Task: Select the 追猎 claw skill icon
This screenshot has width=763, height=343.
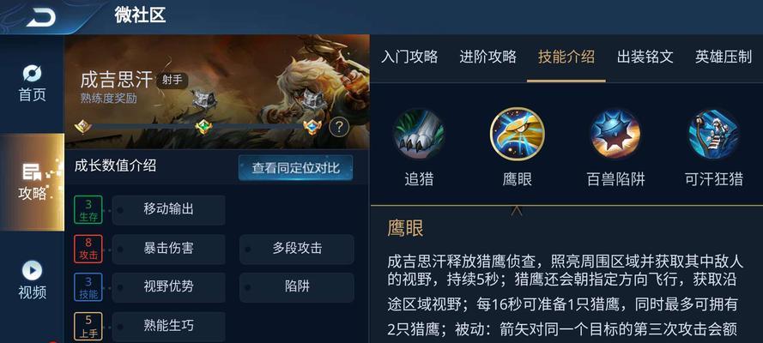Action: coord(419,134)
